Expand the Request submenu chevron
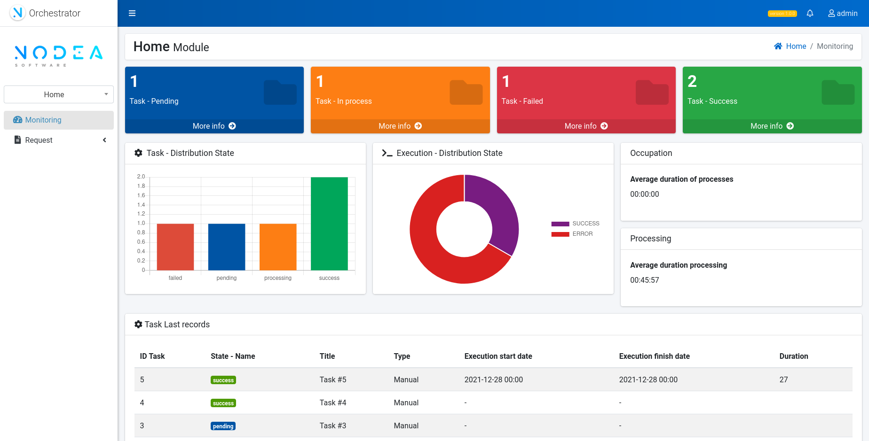Viewport: 869px width, 441px height. [104, 140]
